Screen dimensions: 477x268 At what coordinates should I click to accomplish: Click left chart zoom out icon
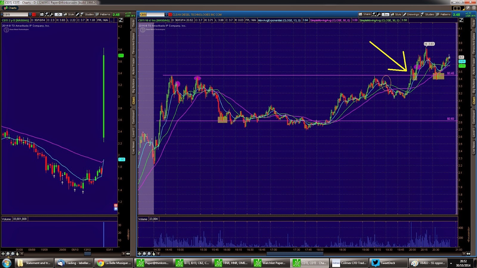[13, 254]
